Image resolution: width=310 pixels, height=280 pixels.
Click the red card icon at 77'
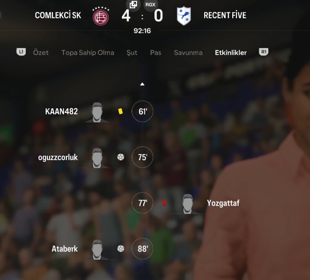point(164,203)
